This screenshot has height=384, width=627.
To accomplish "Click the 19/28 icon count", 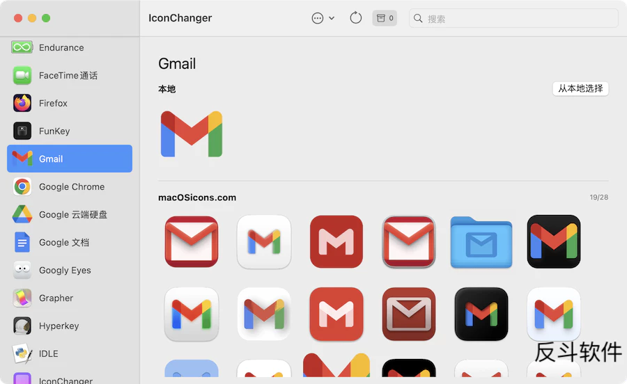I will [x=598, y=197].
